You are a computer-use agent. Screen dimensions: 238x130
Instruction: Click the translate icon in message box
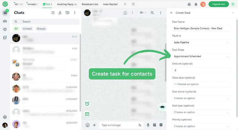140,125
